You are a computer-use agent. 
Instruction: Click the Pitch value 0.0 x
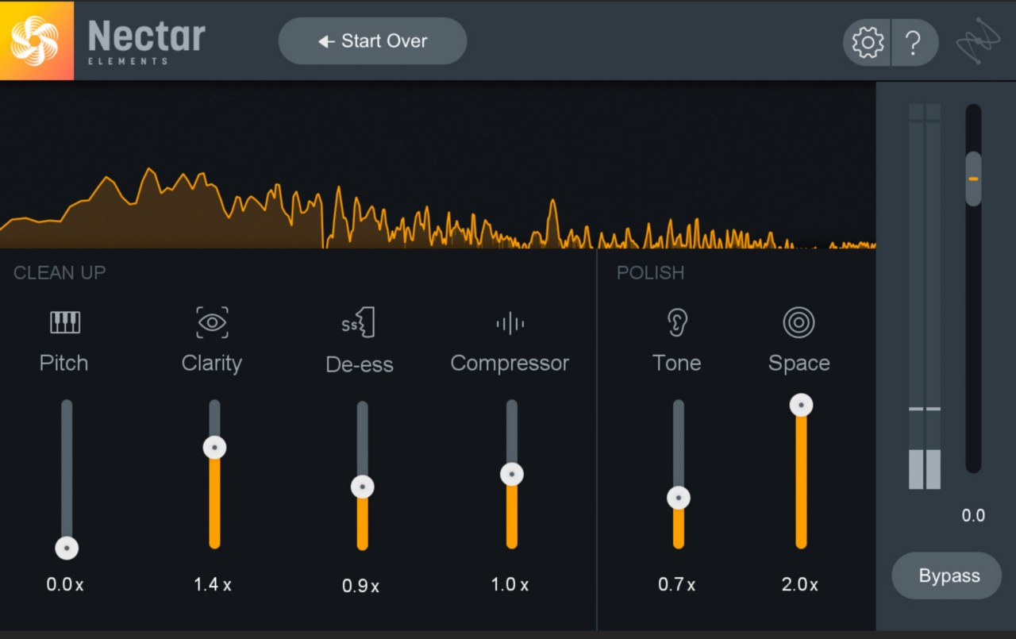(x=65, y=585)
